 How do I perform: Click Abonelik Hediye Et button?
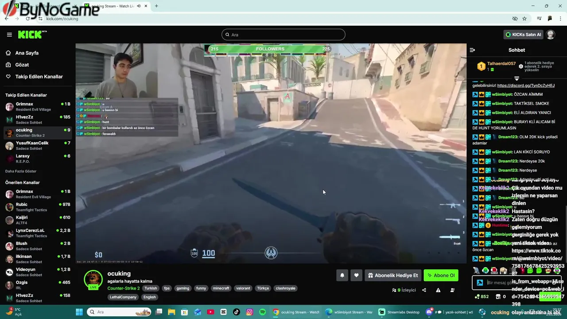[x=393, y=275]
